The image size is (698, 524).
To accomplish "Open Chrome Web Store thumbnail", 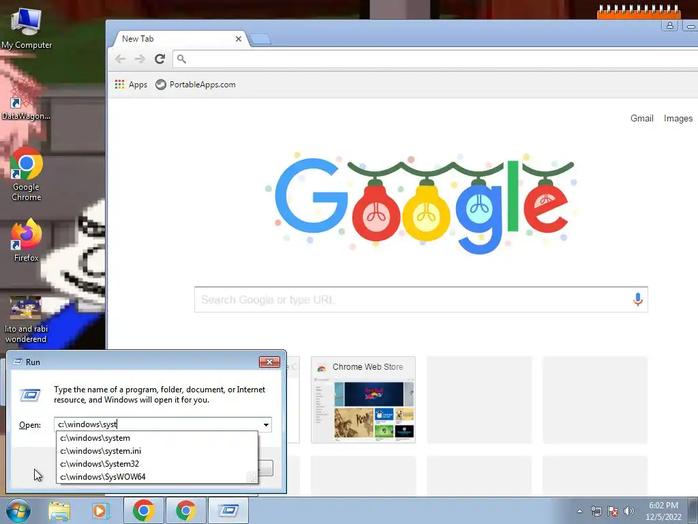I will pos(363,400).
